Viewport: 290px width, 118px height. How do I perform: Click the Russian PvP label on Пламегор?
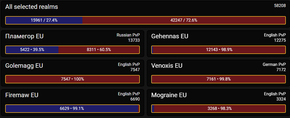coord(128,35)
